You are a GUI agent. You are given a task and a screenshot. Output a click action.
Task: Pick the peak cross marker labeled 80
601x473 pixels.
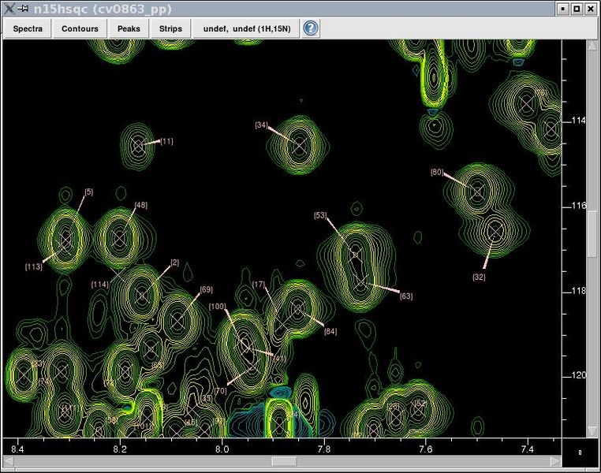click(477, 190)
